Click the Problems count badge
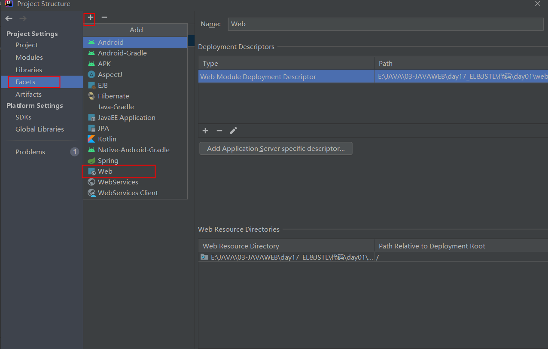The height and width of the screenshot is (349, 548). point(75,152)
